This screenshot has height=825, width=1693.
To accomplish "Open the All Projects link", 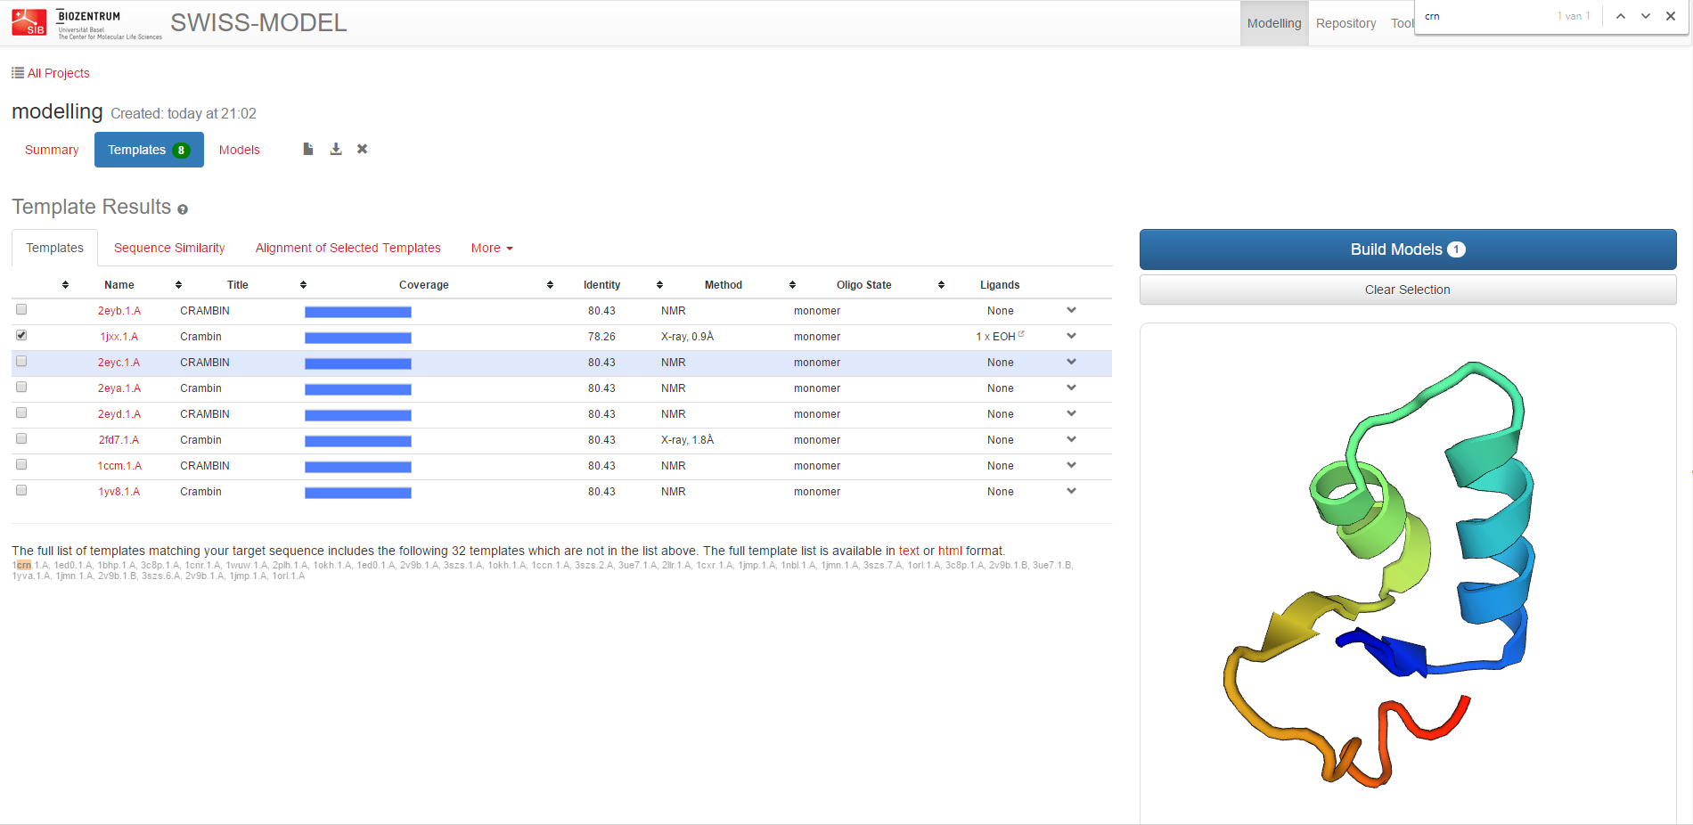I will (x=58, y=73).
